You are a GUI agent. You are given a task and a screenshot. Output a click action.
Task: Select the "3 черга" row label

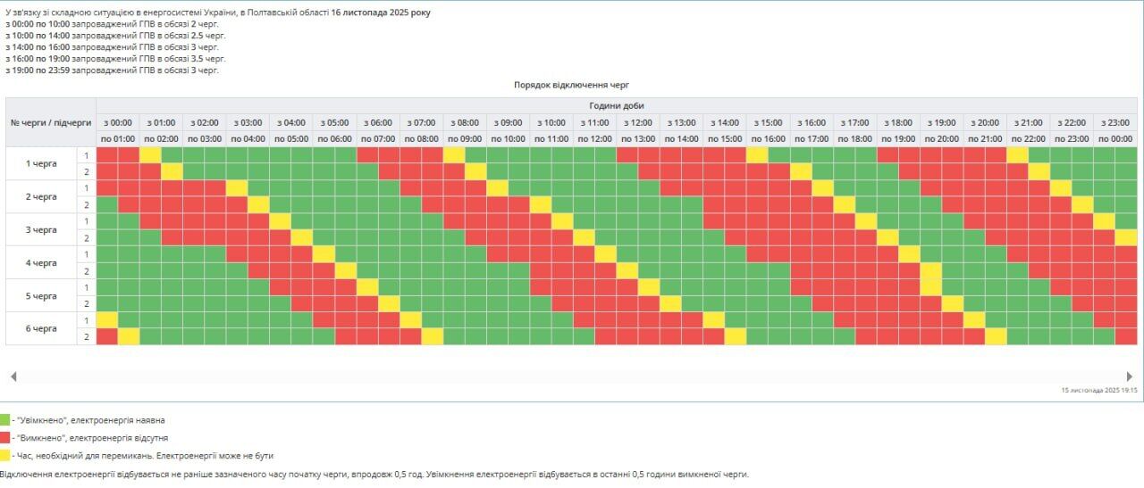[x=41, y=229]
